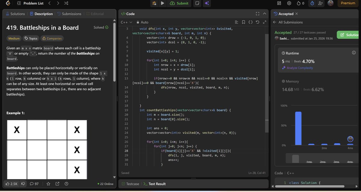Click the avatar marker on histogram

[x=350, y=139]
